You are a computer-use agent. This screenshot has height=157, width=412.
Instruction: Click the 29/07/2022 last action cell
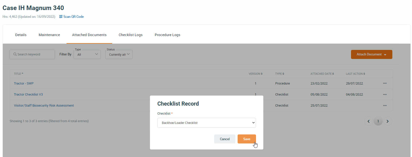354,84
